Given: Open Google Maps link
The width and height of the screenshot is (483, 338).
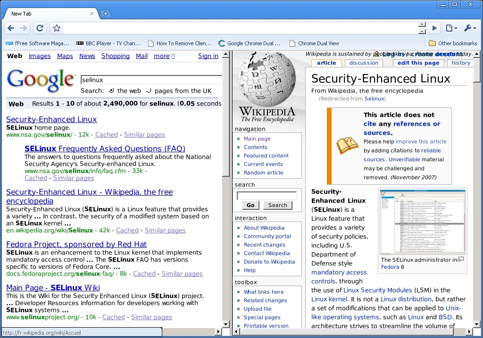Looking at the screenshot, I should point(65,56).
